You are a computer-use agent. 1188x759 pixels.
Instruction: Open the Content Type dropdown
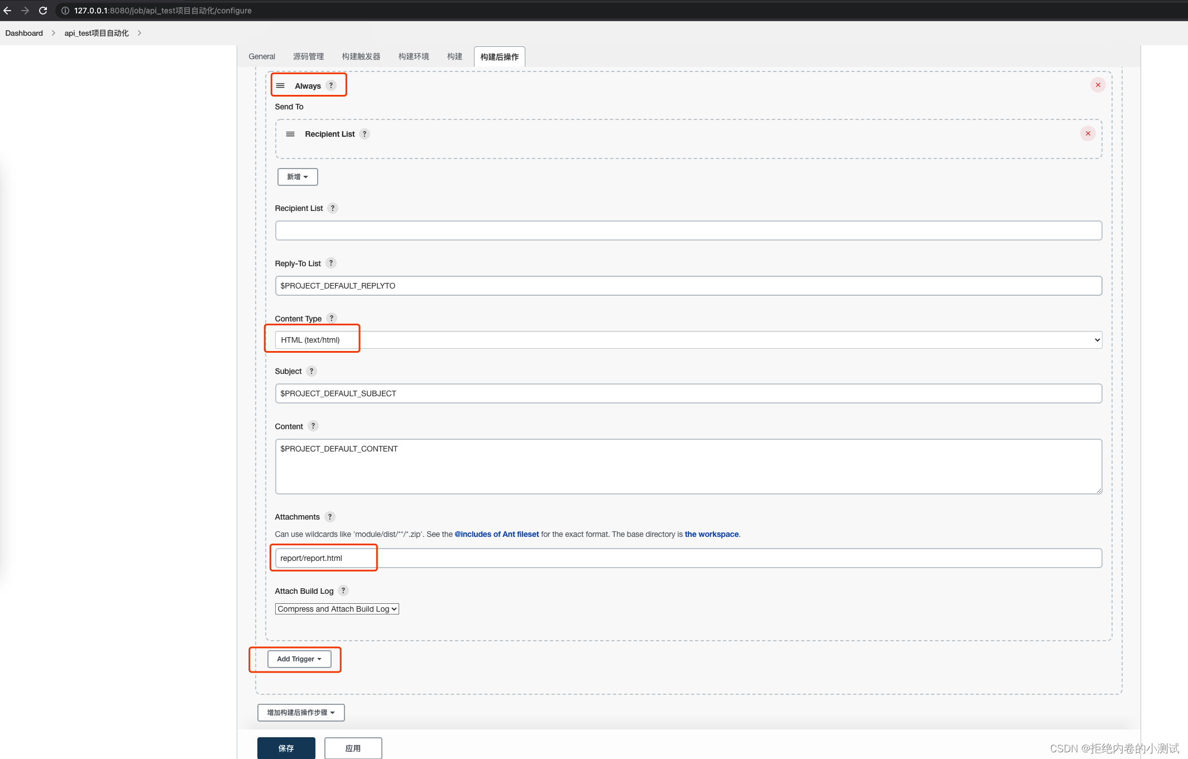click(688, 340)
